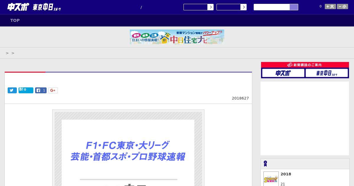Bookmark with Hatena B! button
354x186 pixels.
tap(26, 90)
